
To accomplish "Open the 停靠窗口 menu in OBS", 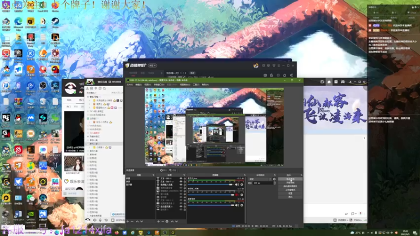I will (159, 84).
